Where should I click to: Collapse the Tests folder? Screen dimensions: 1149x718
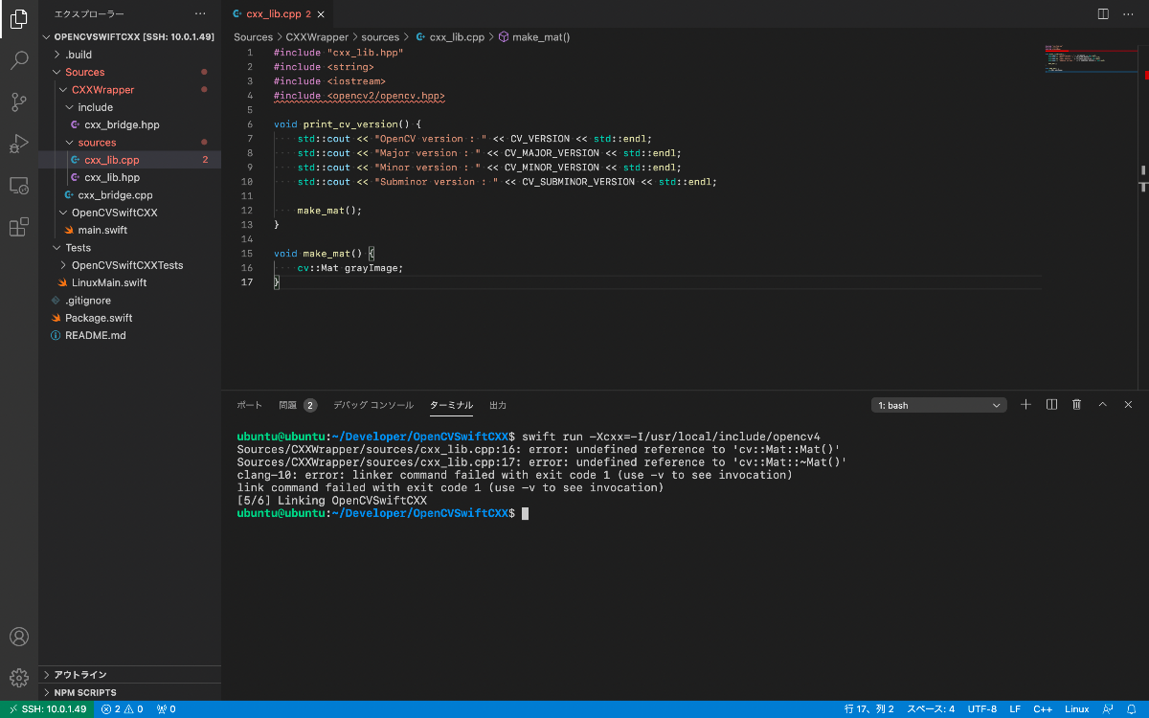point(129,248)
